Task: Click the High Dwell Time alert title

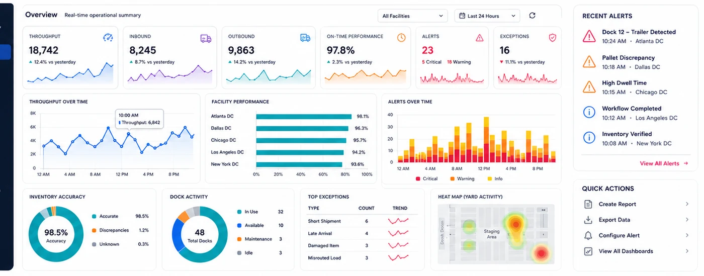Action: (x=624, y=83)
